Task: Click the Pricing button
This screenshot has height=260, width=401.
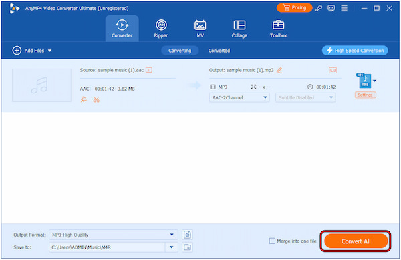Action: tap(294, 8)
